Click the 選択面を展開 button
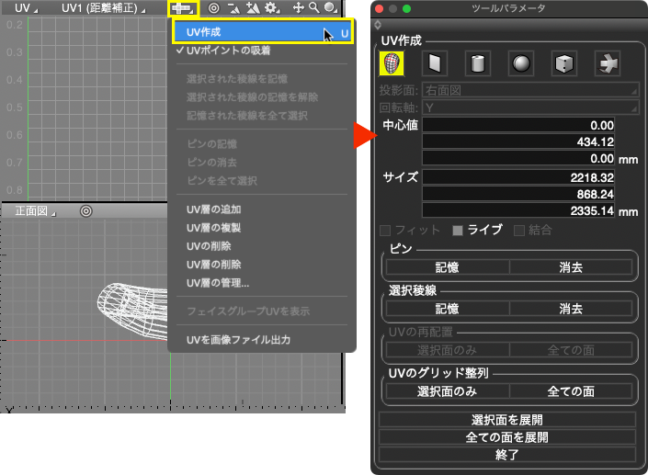 (508, 420)
